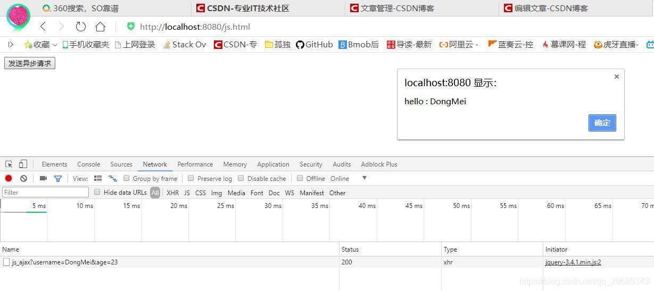Switch to CSDN-专业IT技术社区 browser tab
Image resolution: width=654 pixels, height=291 pixels.
[268, 9]
